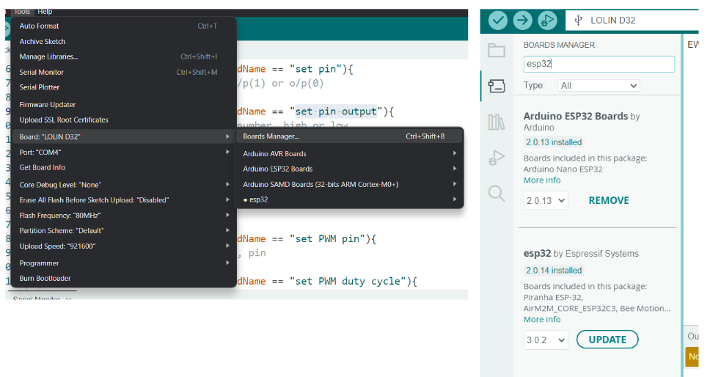Expand the Programmer submenu
The height and width of the screenshot is (377, 710).
coord(123,263)
